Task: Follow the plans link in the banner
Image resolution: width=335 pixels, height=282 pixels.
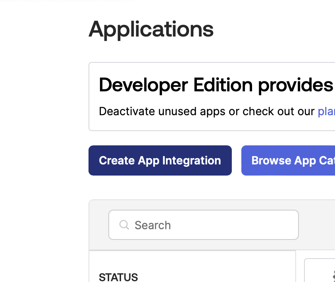Action: (x=326, y=112)
